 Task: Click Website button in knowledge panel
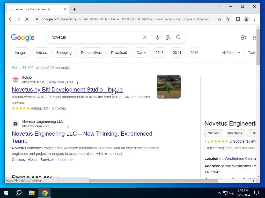click(x=214, y=133)
